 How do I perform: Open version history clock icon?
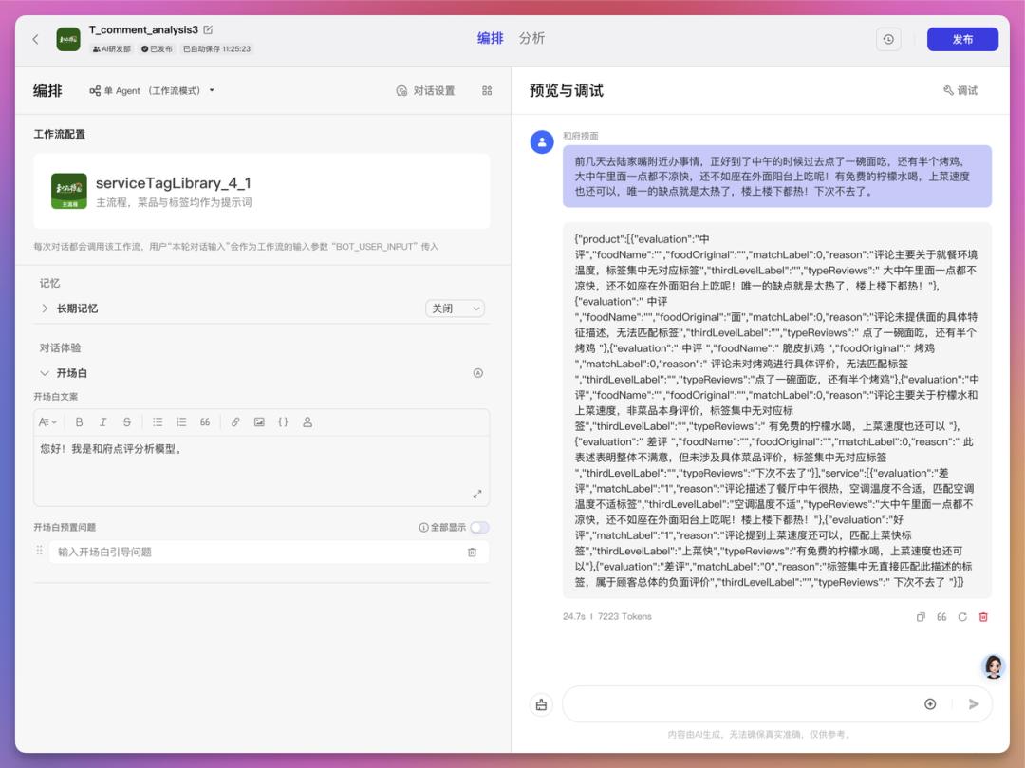coord(887,39)
